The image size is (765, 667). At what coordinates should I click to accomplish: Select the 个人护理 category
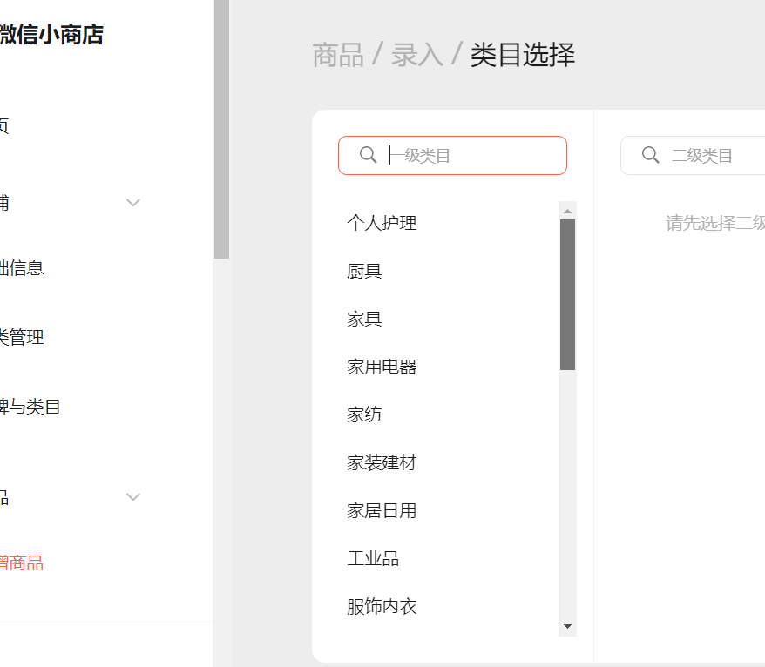tap(382, 223)
